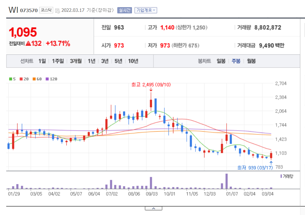
Task: Show the 3년 line chart
Action: point(105,61)
